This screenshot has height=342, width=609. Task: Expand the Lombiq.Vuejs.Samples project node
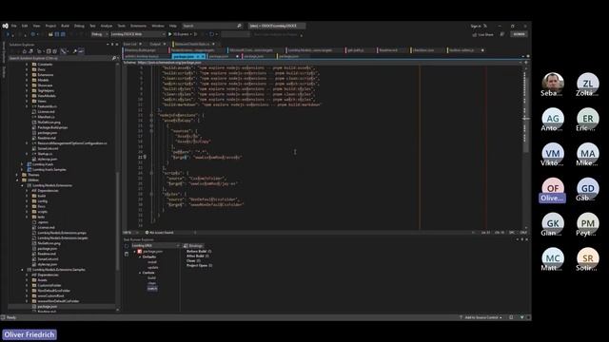tap(22, 169)
